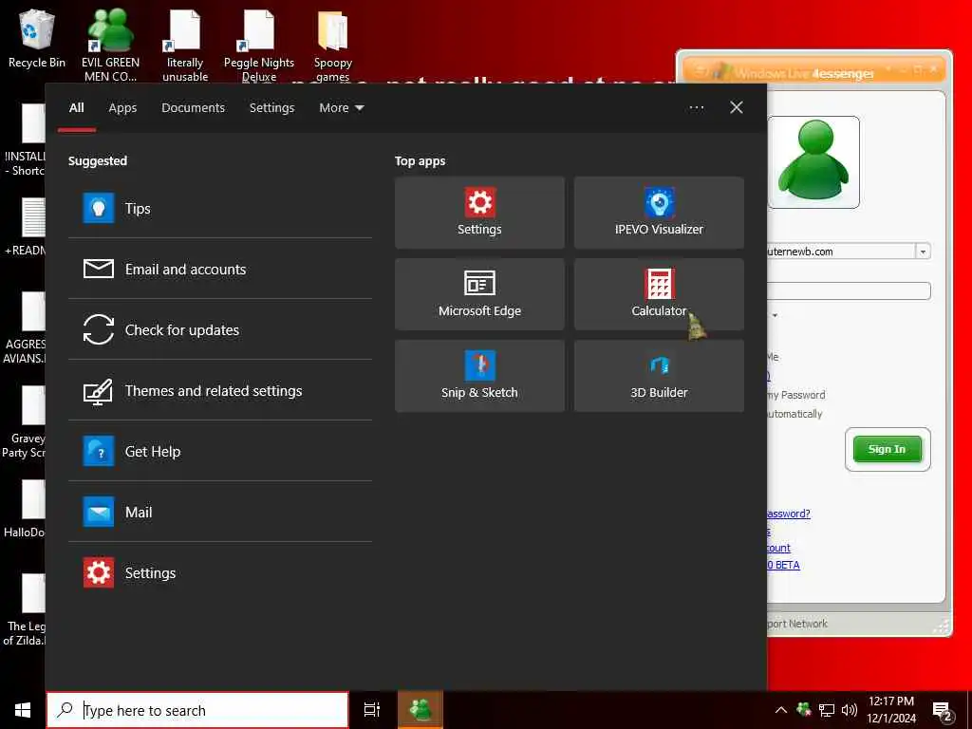
Task: Open Mail from the suggested list
Action: click(220, 512)
